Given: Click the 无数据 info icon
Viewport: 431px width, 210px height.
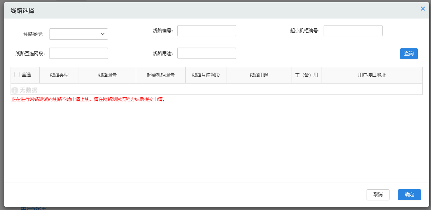Looking at the screenshot, I should tap(15, 90).
